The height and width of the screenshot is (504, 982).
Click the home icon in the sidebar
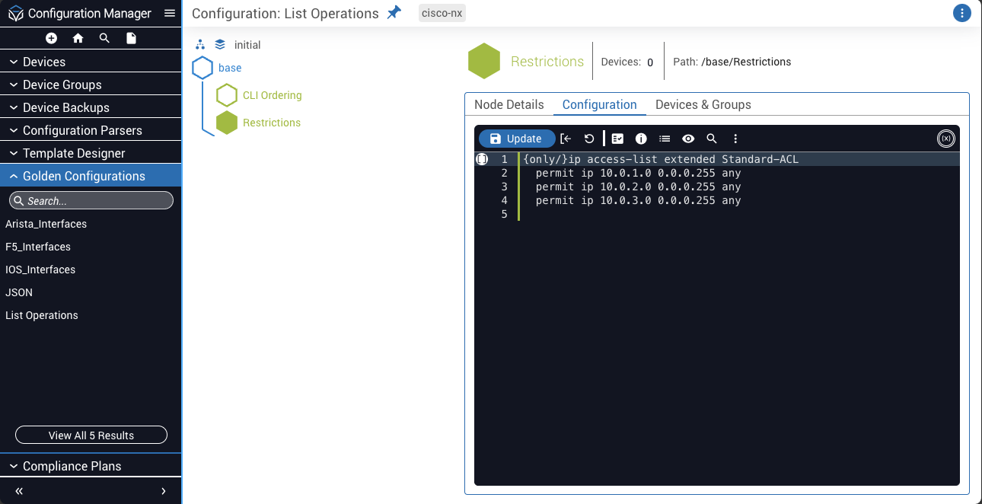tap(78, 38)
